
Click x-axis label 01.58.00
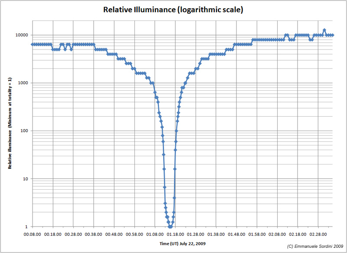257,234
